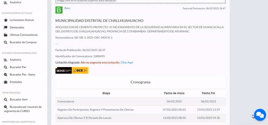
Task: Go to Destacados section
Action: (17, 27)
